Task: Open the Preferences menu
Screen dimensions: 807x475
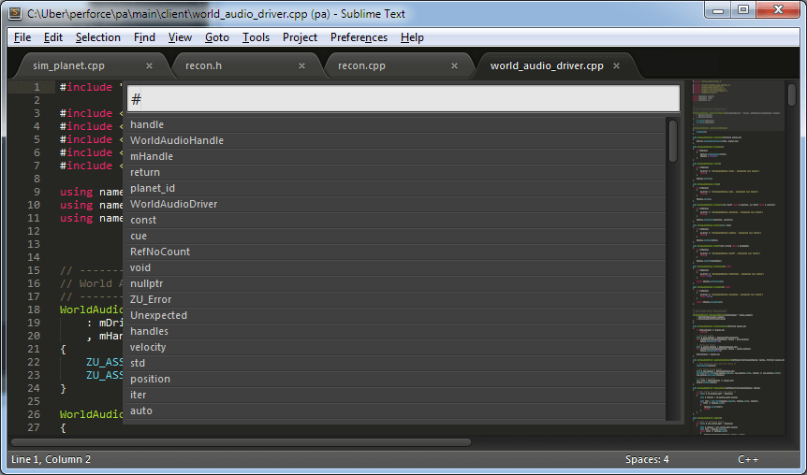Action: point(359,37)
